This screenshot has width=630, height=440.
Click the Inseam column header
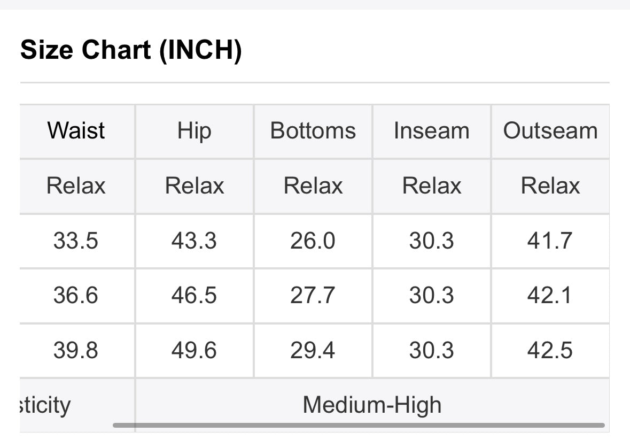point(432,131)
